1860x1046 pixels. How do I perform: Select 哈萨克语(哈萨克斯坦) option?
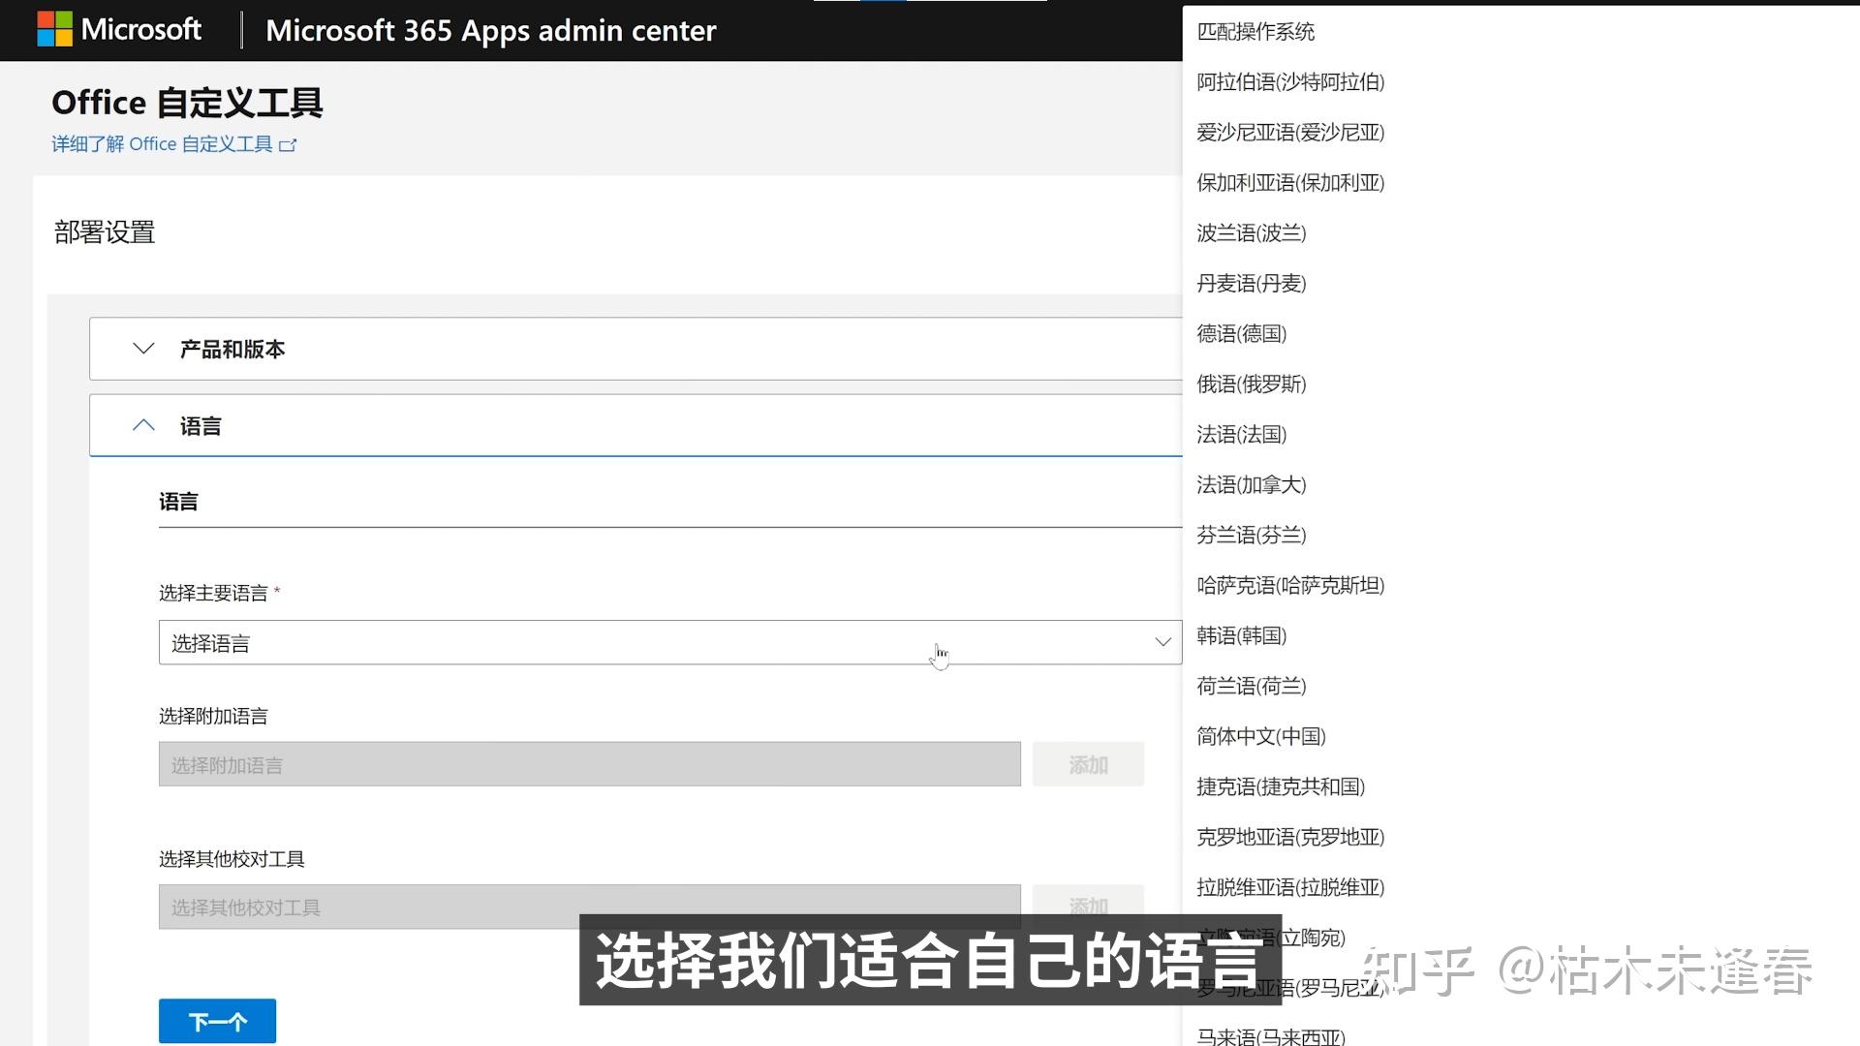click(1290, 586)
